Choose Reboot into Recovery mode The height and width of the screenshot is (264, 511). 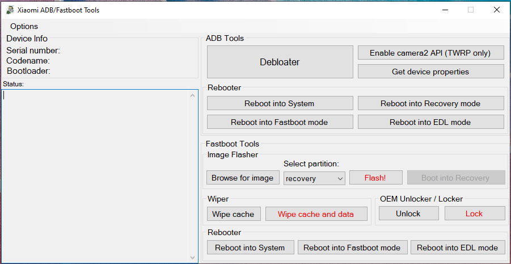pos(431,103)
